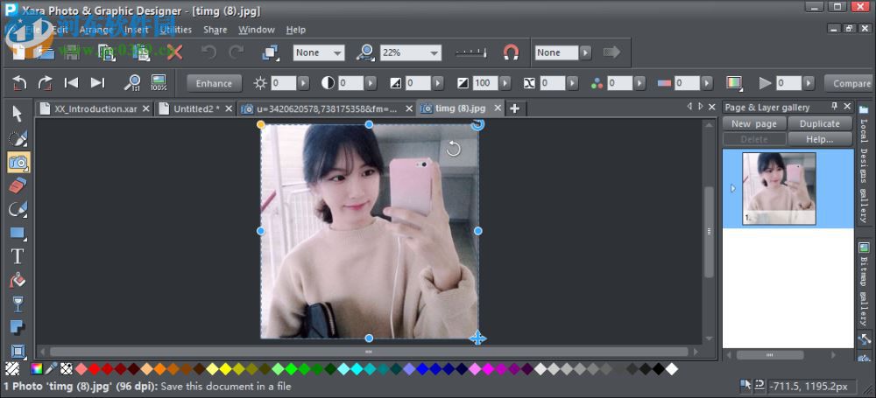
Task: Click the brightness value input field
Action: pyautogui.click(x=283, y=83)
